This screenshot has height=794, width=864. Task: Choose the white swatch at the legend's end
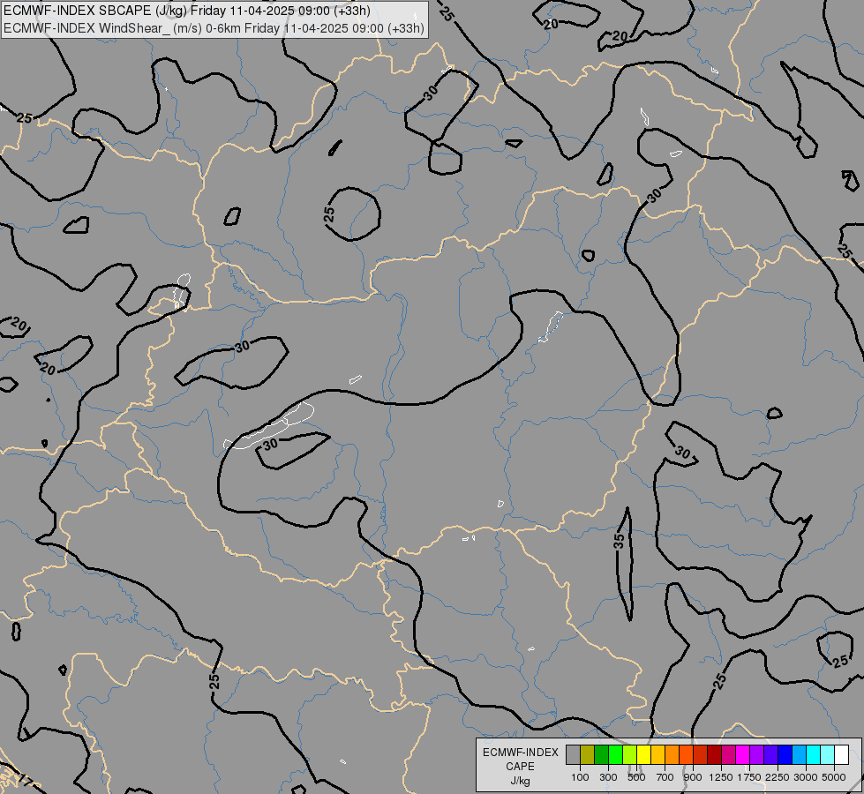point(841,755)
